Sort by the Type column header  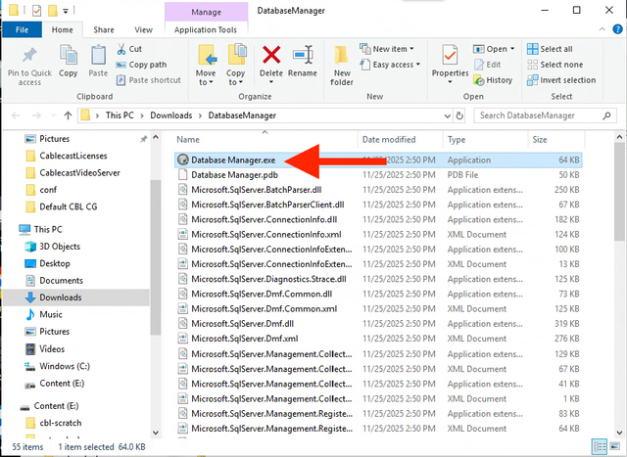(x=486, y=139)
